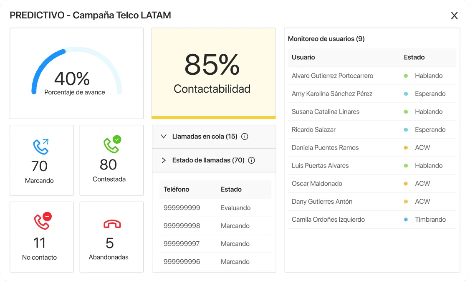Click the Estado header in user monitoring

tap(414, 57)
